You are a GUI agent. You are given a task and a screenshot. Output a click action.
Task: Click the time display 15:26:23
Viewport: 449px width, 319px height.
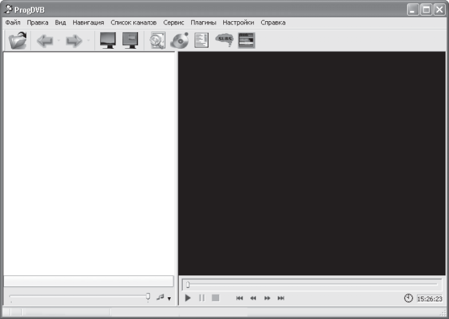430,299
